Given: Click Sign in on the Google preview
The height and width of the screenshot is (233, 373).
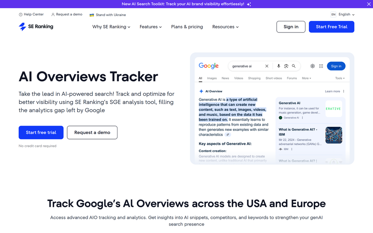Looking at the screenshot, I should 336,66.
